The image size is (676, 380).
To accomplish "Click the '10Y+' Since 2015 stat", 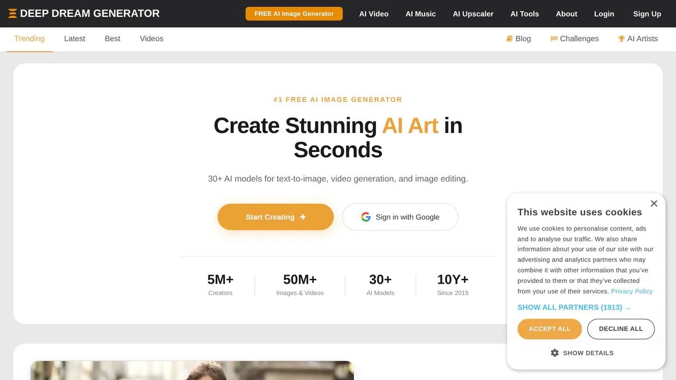I will tap(453, 285).
